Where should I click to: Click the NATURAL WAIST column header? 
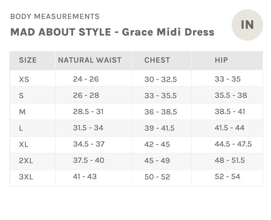pyautogui.click(x=90, y=60)
